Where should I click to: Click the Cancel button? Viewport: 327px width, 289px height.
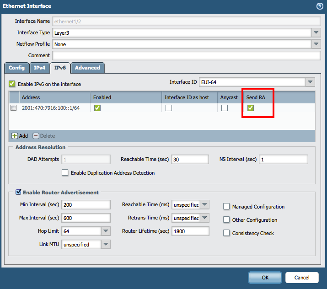302,278
